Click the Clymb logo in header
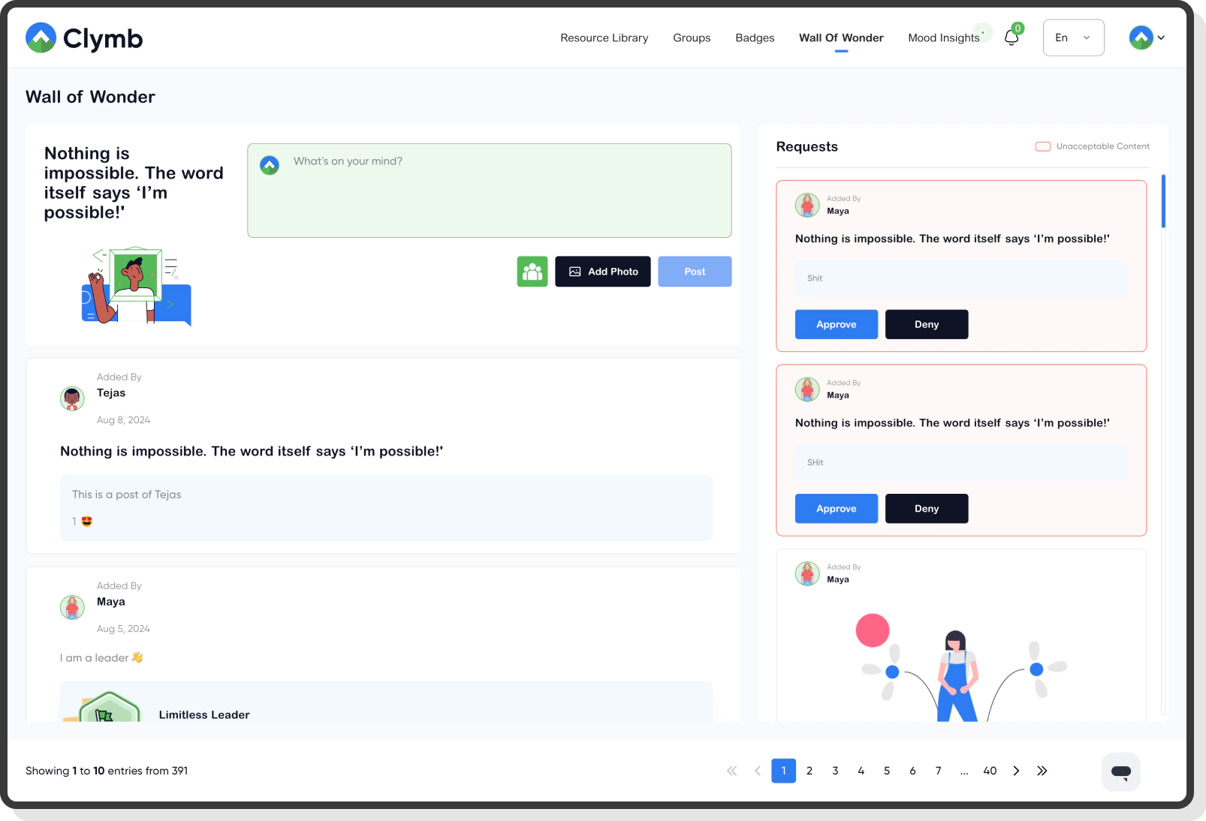Image resolution: width=1206 pixels, height=821 pixels. pyautogui.click(x=84, y=38)
